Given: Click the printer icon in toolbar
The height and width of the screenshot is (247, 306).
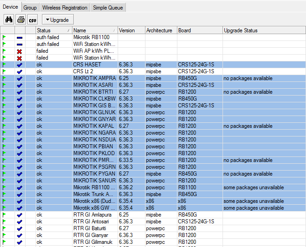Looking at the screenshot, I should (21, 20).
